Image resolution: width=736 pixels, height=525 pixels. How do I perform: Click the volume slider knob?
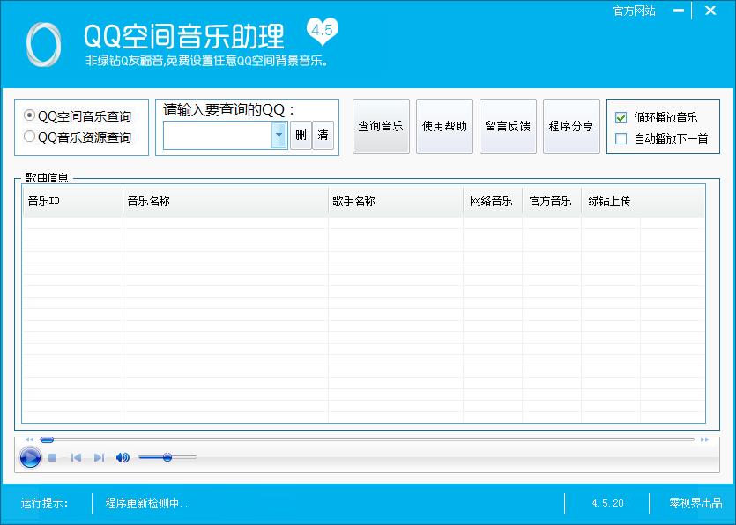[x=167, y=457]
